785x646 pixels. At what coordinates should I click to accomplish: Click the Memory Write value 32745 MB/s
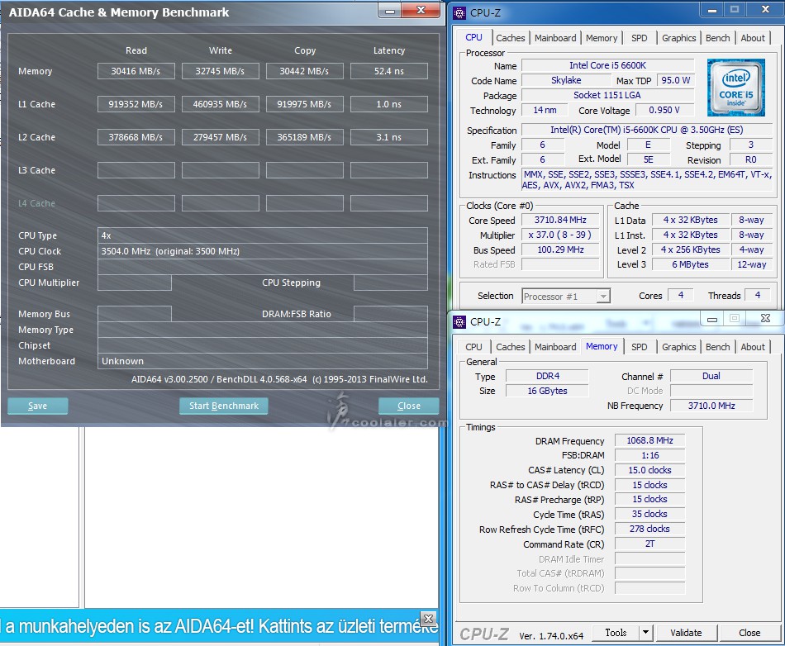(221, 71)
